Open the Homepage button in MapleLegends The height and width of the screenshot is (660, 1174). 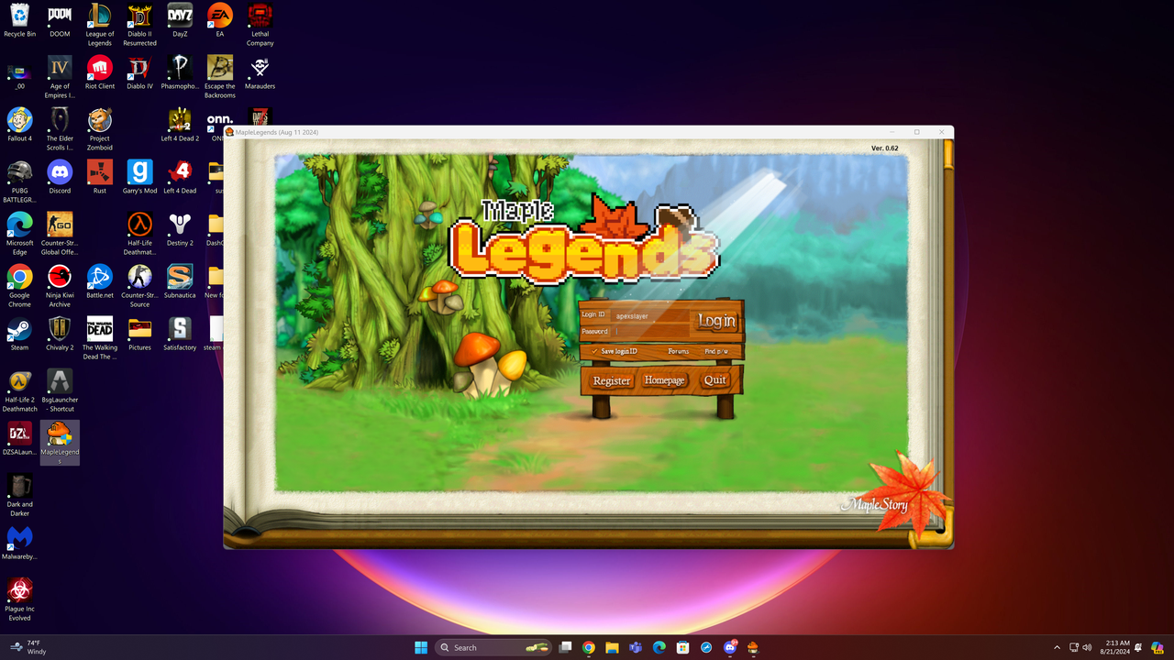tap(664, 380)
